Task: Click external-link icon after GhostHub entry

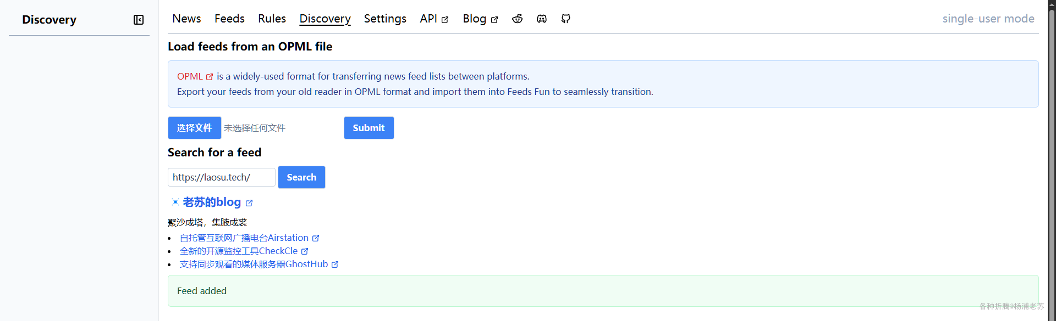Action: point(335,264)
